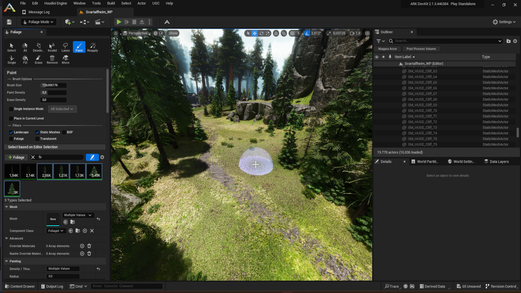The image size is (521, 293).
Task: Enable the Foliage filter checkbox
Action: pos(11,139)
